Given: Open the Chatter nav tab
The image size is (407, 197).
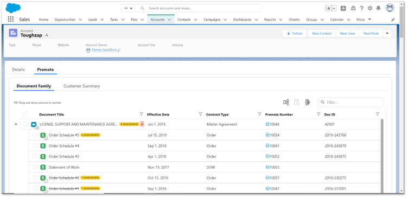Looking at the screenshot, I should pyautogui.click(x=294, y=20).
